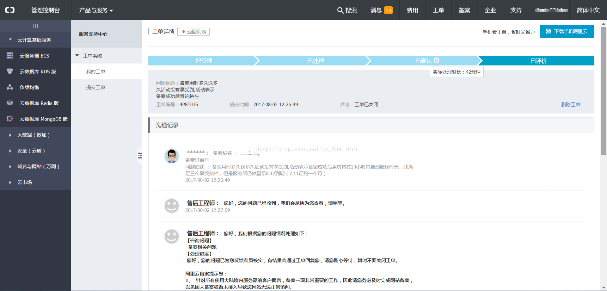Expand the 云市场 category

[x=35, y=182]
